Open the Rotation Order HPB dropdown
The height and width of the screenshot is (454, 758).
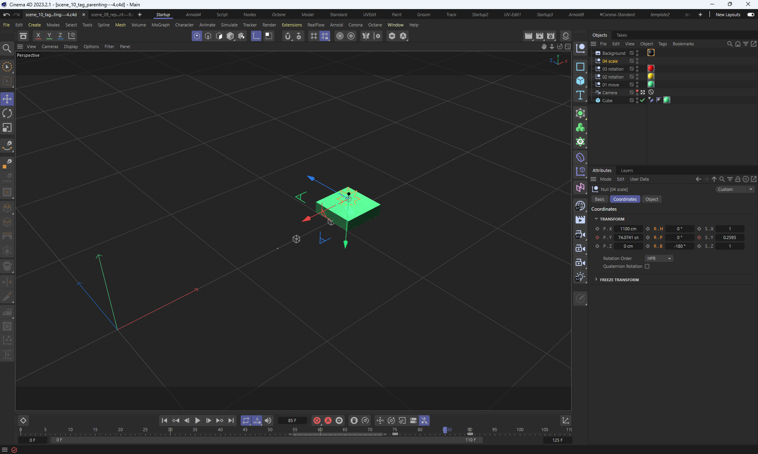pos(659,258)
